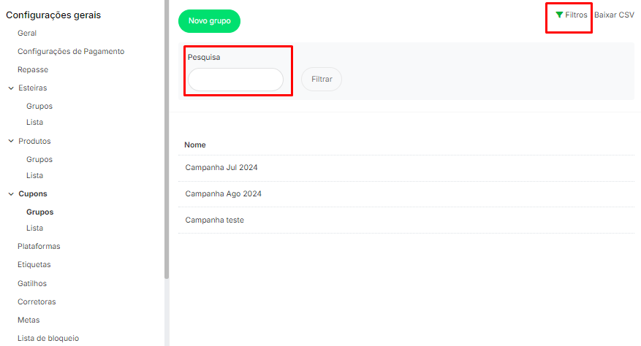Open the Repasse menu item
Screen dimensions: 641x346
pos(33,69)
